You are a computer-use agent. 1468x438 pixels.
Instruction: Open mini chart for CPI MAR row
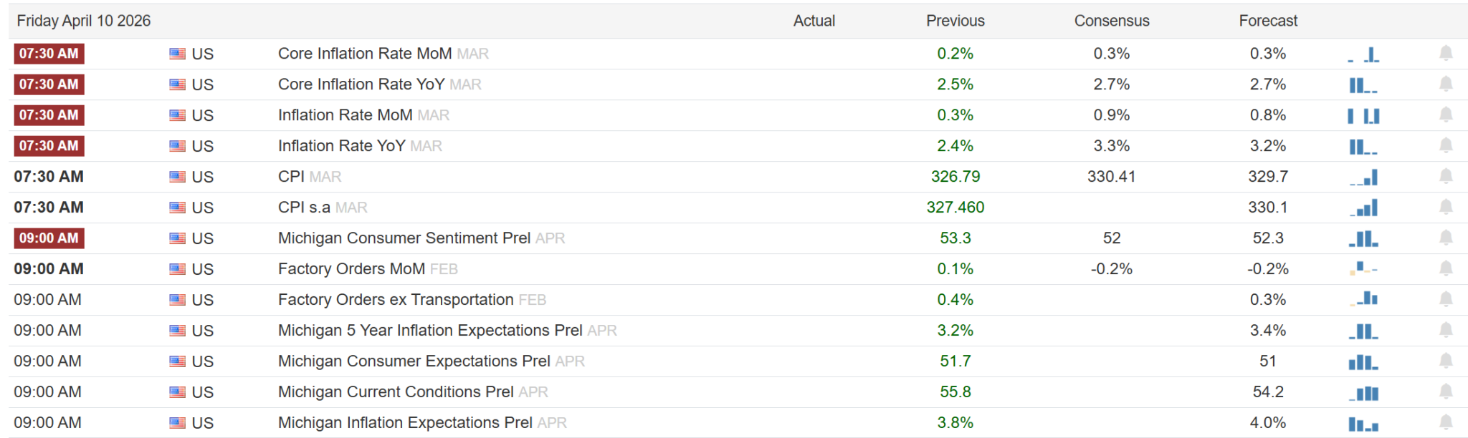point(1363,177)
